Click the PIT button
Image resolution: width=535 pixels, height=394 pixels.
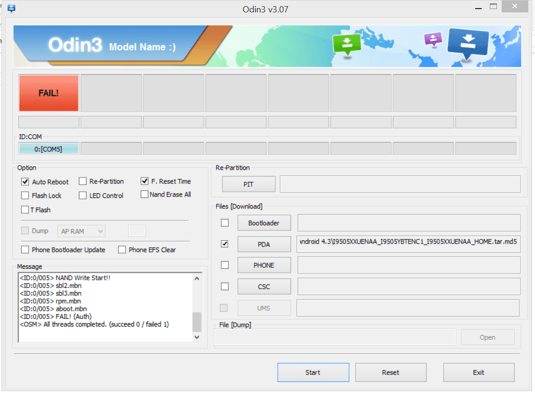(249, 184)
